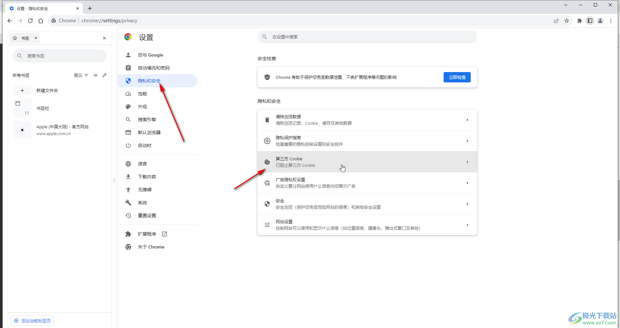Go back with the browser back arrow
Viewport: 620px width, 328px height.
(x=10, y=21)
